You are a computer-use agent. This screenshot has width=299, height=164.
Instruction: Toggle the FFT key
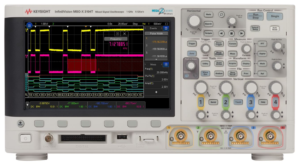click(262, 44)
